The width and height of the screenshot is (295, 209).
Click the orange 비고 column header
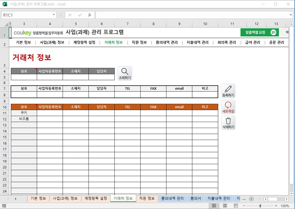pos(205,107)
